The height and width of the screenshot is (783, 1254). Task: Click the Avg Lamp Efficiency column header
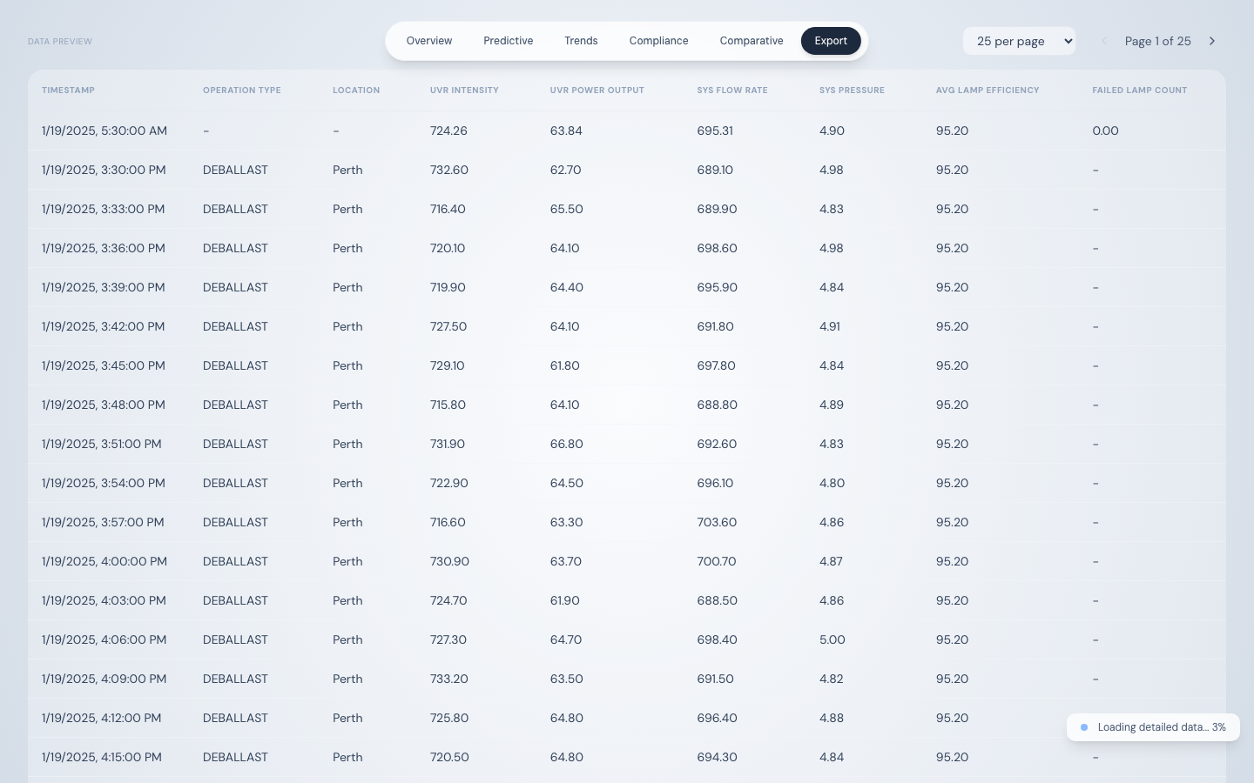[988, 90]
